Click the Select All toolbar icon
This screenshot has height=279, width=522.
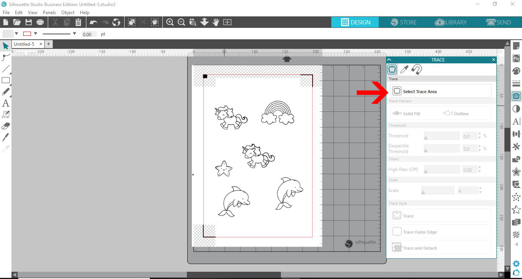click(x=132, y=22)
